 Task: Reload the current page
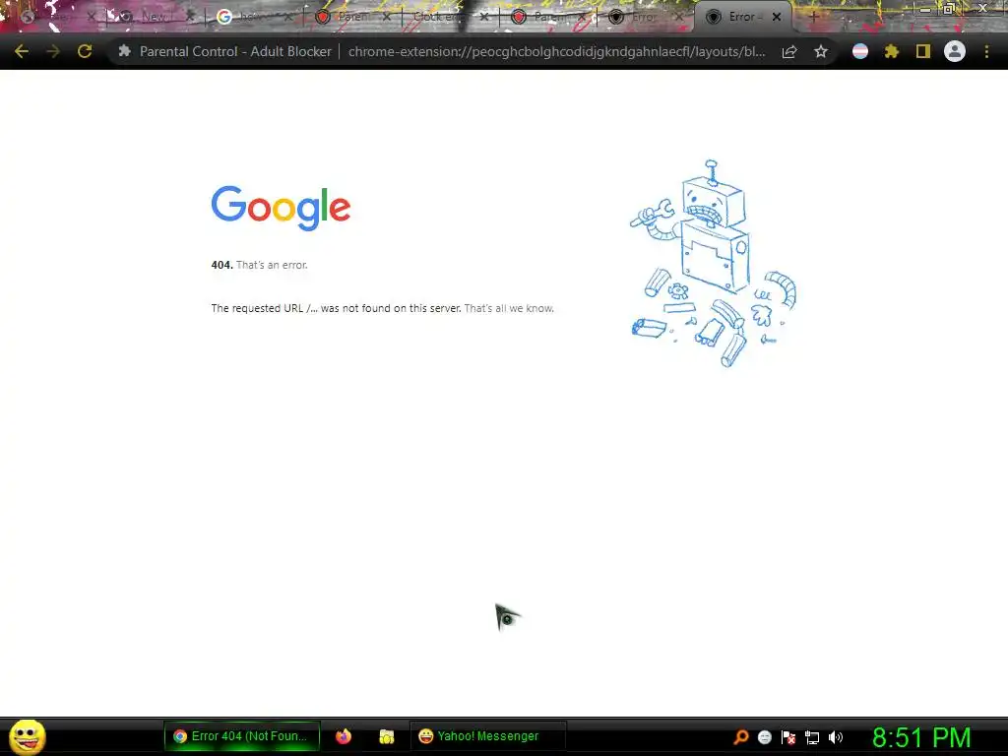tap(85, 51)
